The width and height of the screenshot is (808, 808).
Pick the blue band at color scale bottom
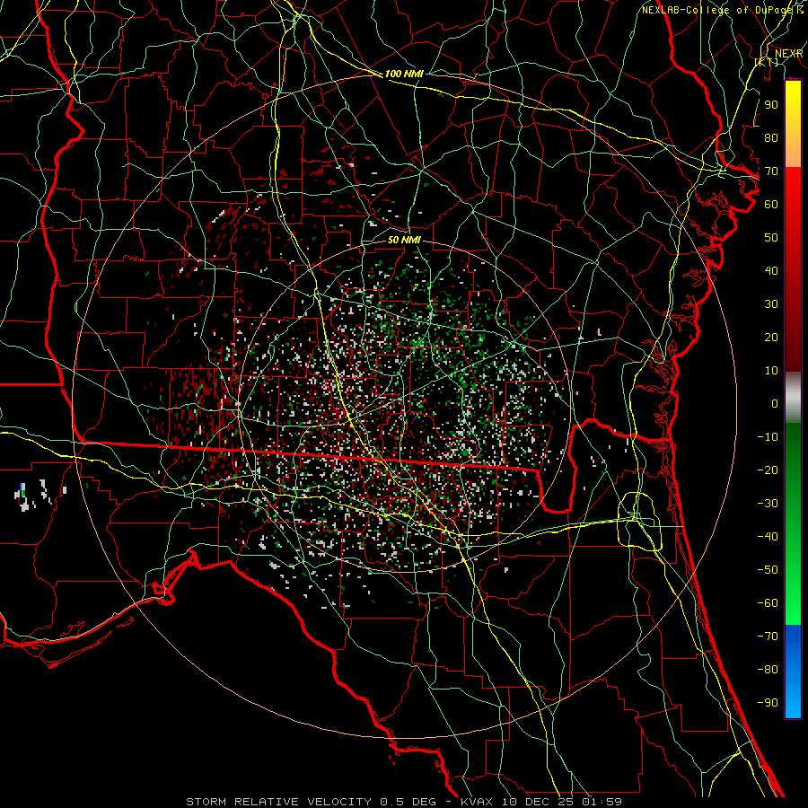tap(793, 672)
